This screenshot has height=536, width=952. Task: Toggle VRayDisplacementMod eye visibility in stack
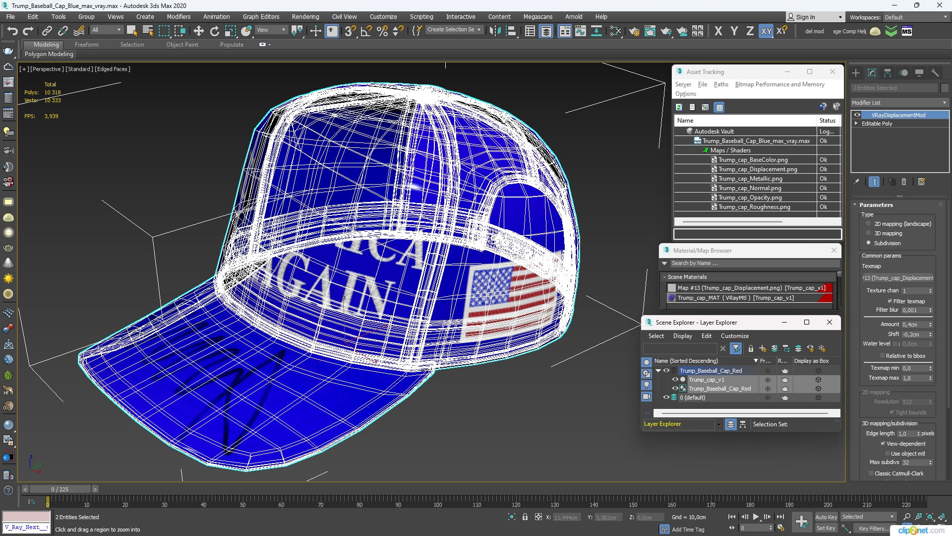857,115
